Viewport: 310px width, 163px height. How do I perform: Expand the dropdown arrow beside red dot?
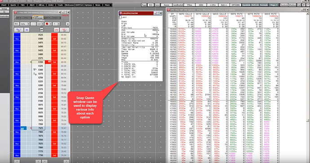[x=51, y=24]
